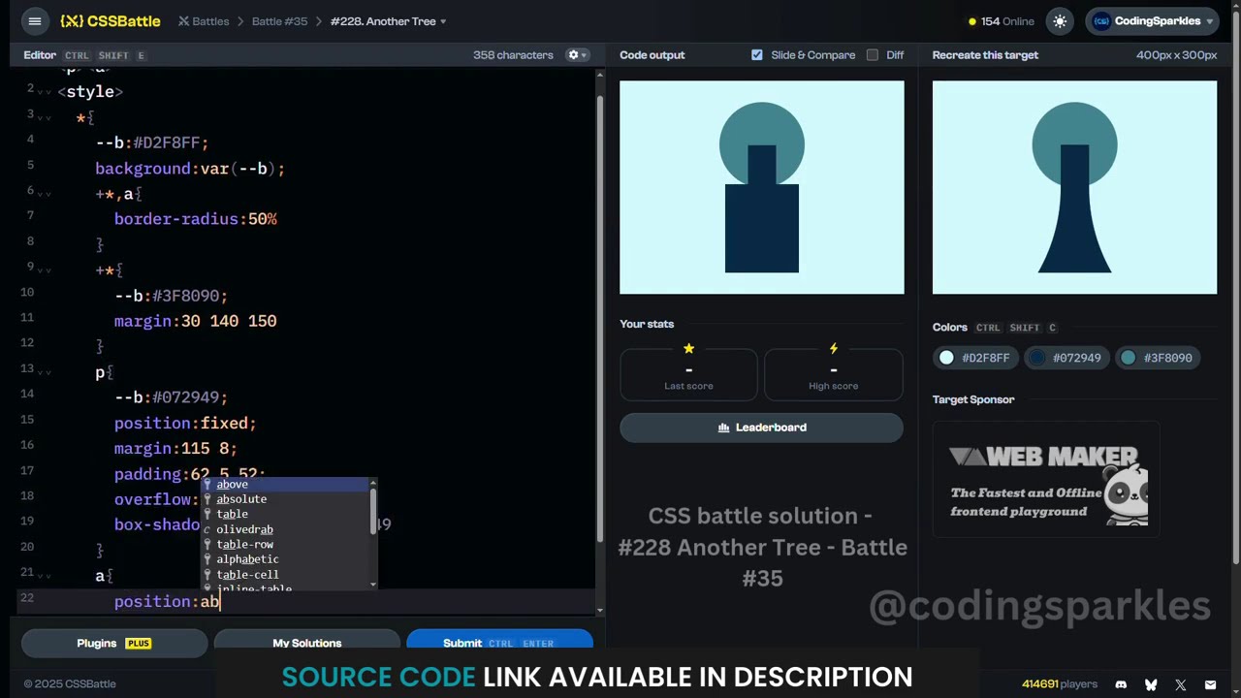Toggle light theme sun icon
This screenshot has height=698, width=1241.
coord(1060,21)
